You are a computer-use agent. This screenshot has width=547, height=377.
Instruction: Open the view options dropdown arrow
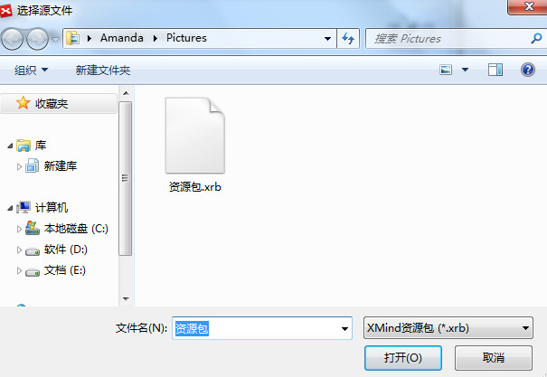pyautogui.click(x=465, y=70)
